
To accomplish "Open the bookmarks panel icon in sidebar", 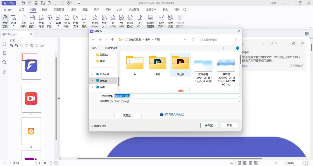I will pyautogui.click(x=4, y=44).
